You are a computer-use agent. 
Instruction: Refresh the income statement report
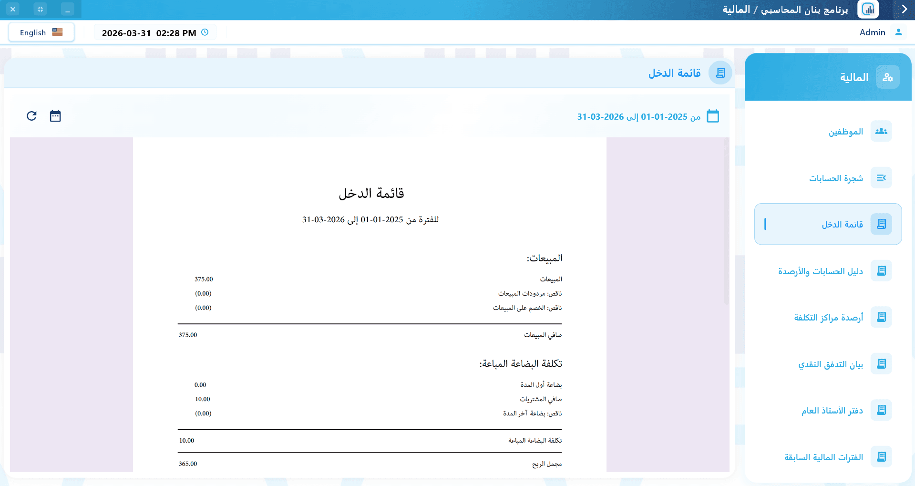[x=31, y=115]
